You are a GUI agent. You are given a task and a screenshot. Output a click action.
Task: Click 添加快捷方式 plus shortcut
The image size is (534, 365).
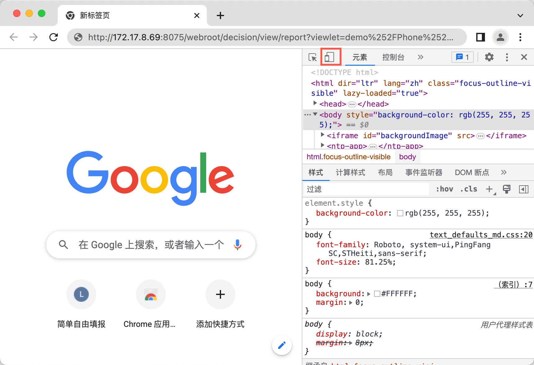click(x=220, y=304)
